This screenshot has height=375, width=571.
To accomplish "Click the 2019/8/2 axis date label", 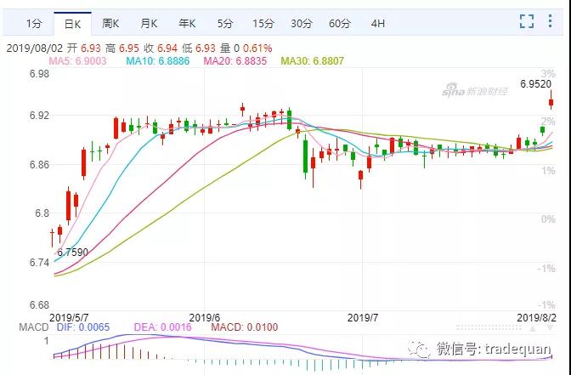I will (x=537, y=317).
